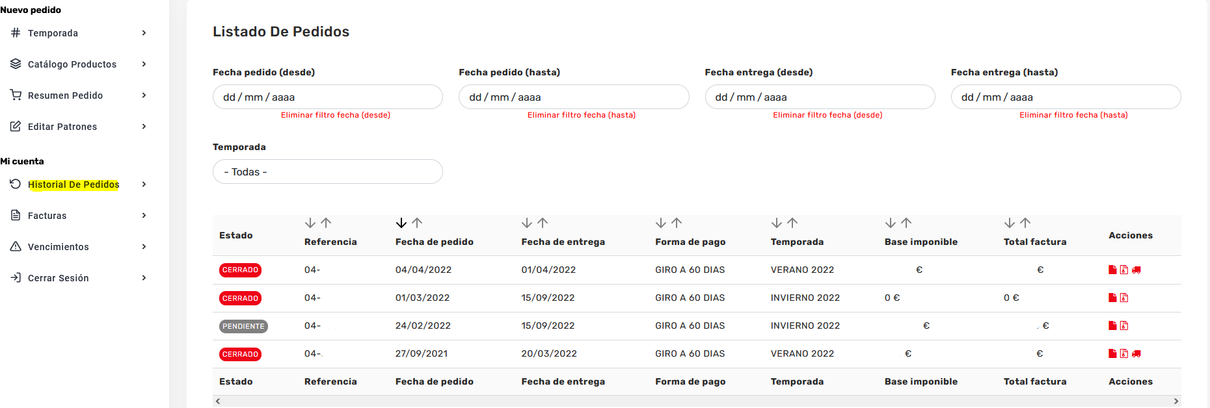Viewport: 1210px width, 408px height.
Task: Open the document icon for the 01/03/2022 order
Action: 1112,298
